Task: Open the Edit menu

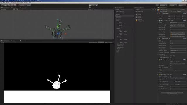Action: (x=4, y=3)
